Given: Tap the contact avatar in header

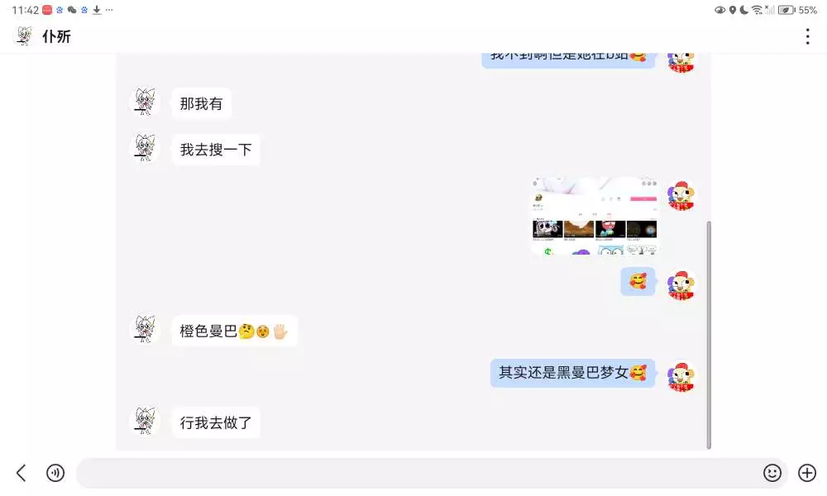Looking at the screenshot, I should pyautogui.click(x=24, y=36).
